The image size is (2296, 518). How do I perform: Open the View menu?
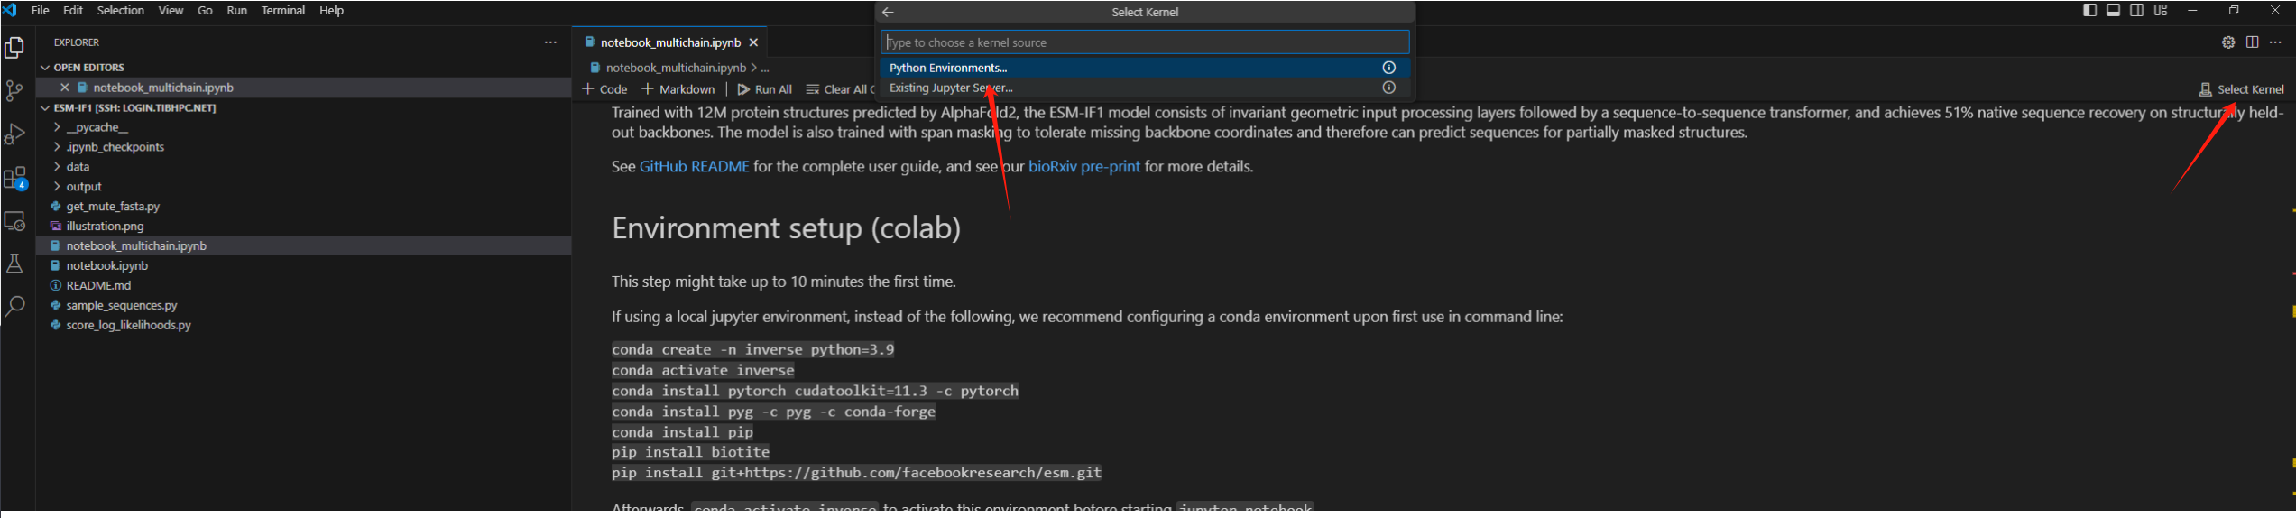[x=171, y=11]
